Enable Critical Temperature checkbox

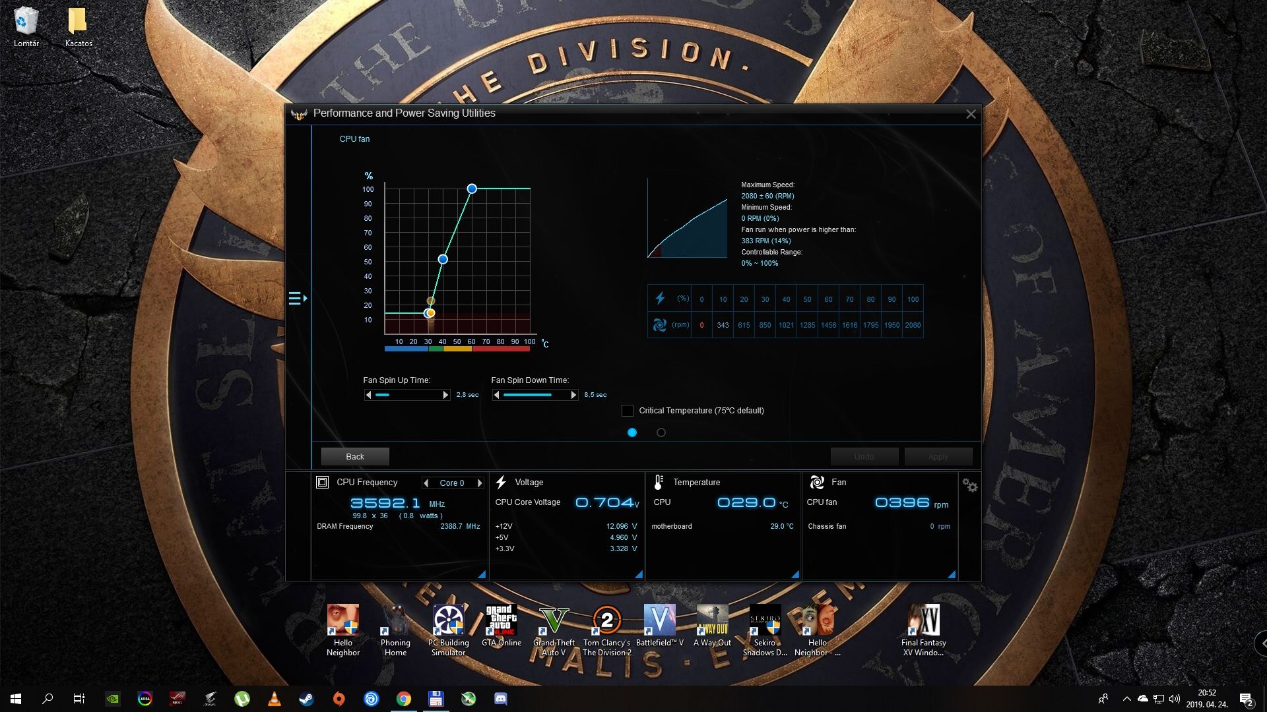(x=628, y=411)
